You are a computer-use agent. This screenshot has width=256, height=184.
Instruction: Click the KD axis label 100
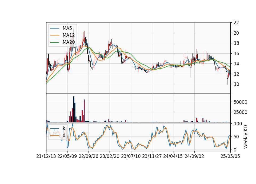(238, 124)
